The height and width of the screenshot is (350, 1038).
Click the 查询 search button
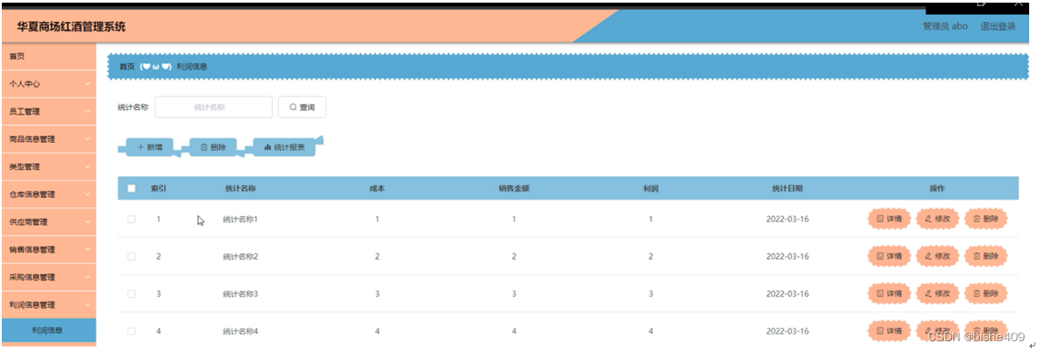click(302, 108)
